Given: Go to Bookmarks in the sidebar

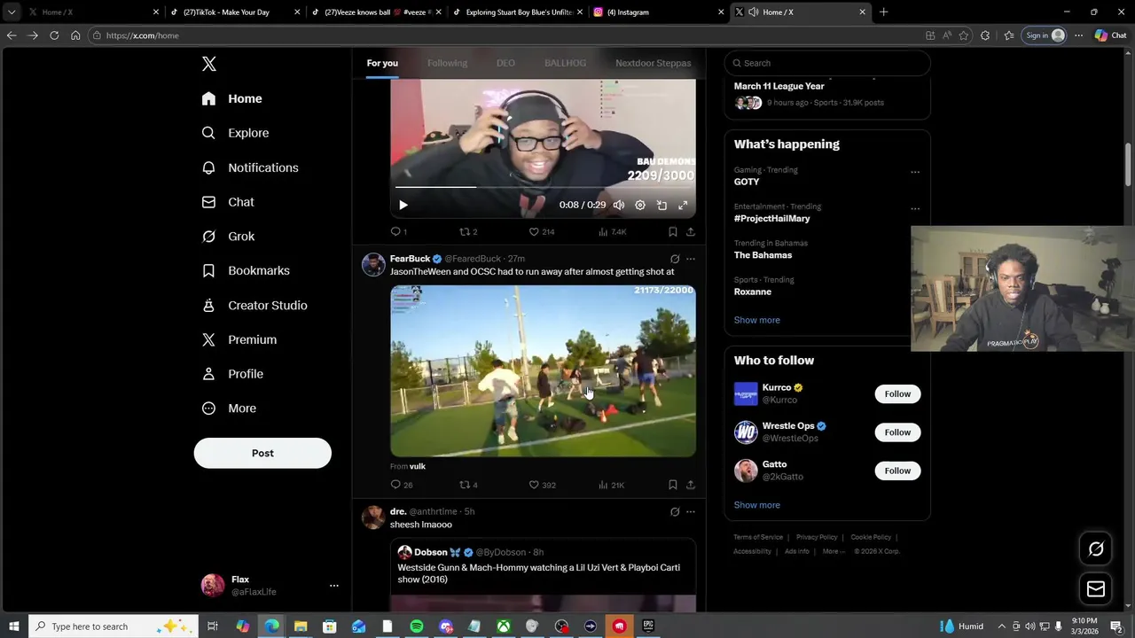Looking at the screenshot, I should pyautogui.click(x=246, y=270).
